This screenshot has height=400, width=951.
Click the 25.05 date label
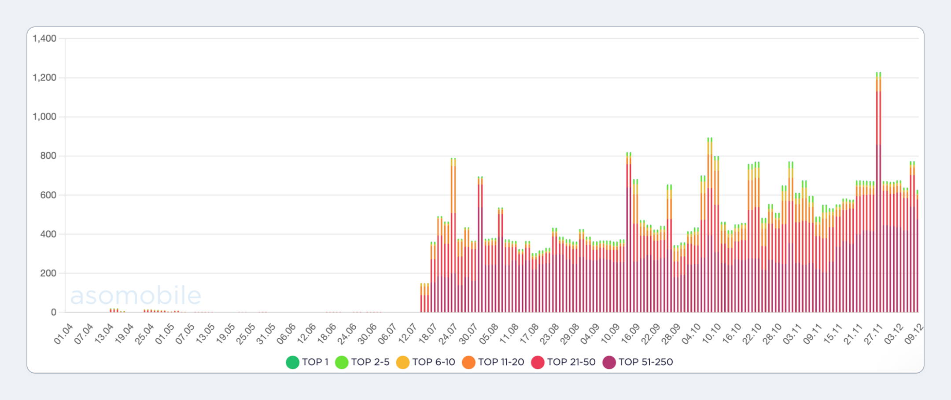point(246,334)
